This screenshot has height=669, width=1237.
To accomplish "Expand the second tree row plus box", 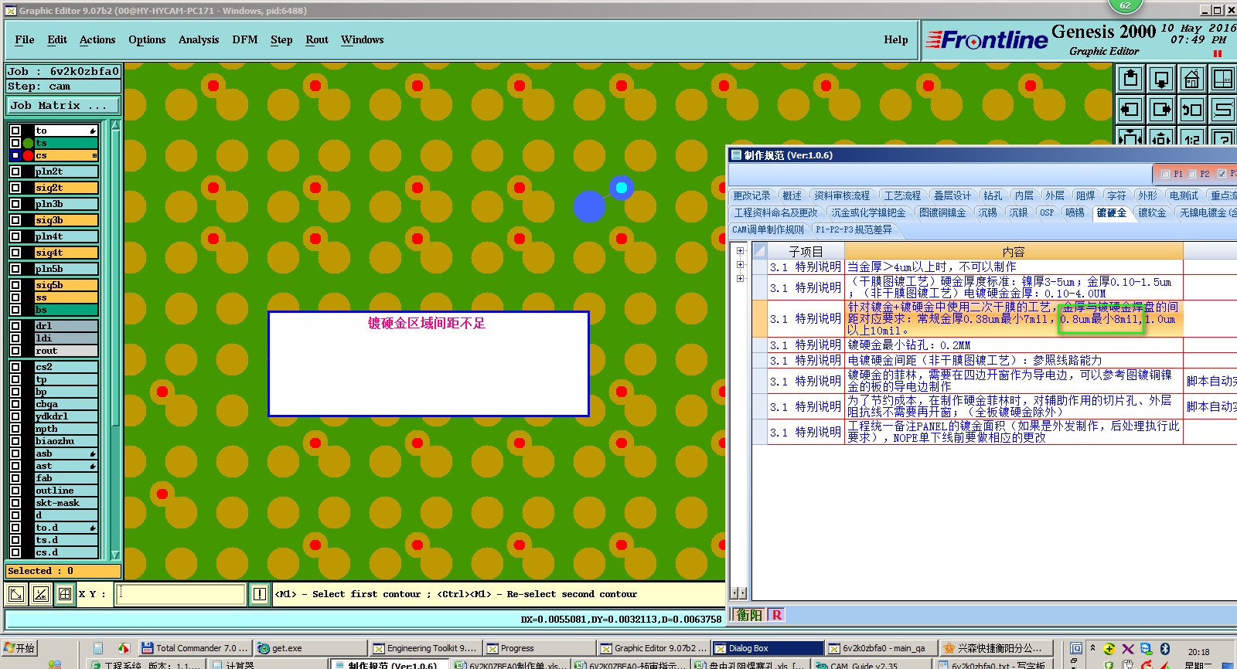I will pos(740,265).
